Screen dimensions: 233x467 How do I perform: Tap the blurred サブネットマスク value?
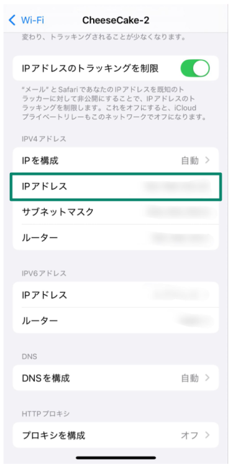tap(178, 212)
